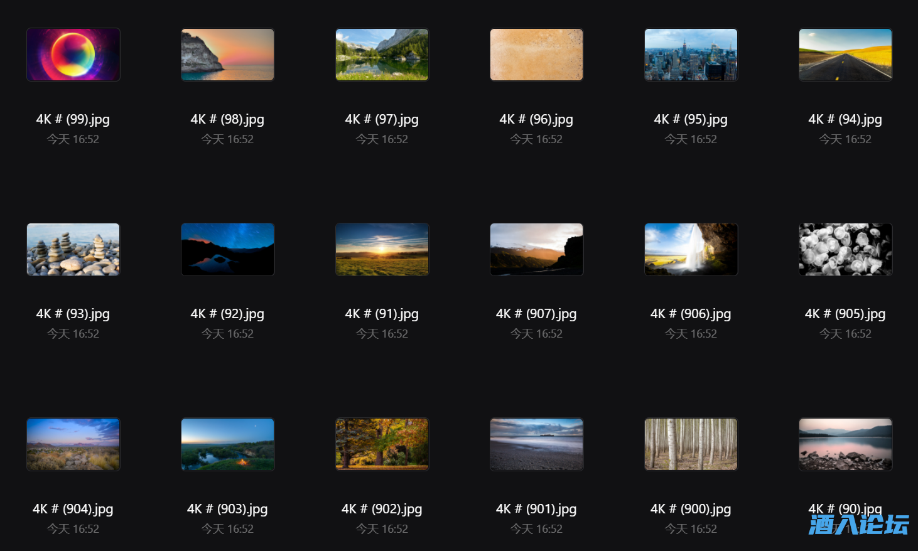918x551 pixels.
Task: Click the "今天 16:52" timestamp of 4K # (905).jpg
Action: tap(845, 334)
